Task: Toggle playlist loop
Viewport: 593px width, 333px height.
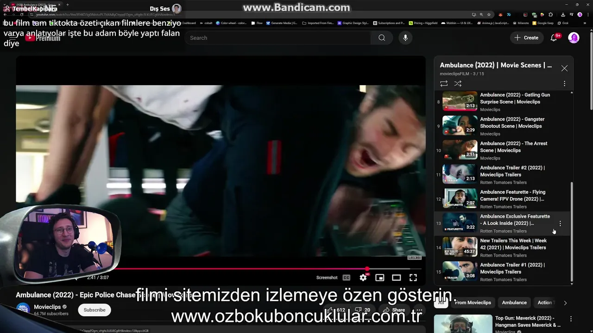Action: pos(444,84)
